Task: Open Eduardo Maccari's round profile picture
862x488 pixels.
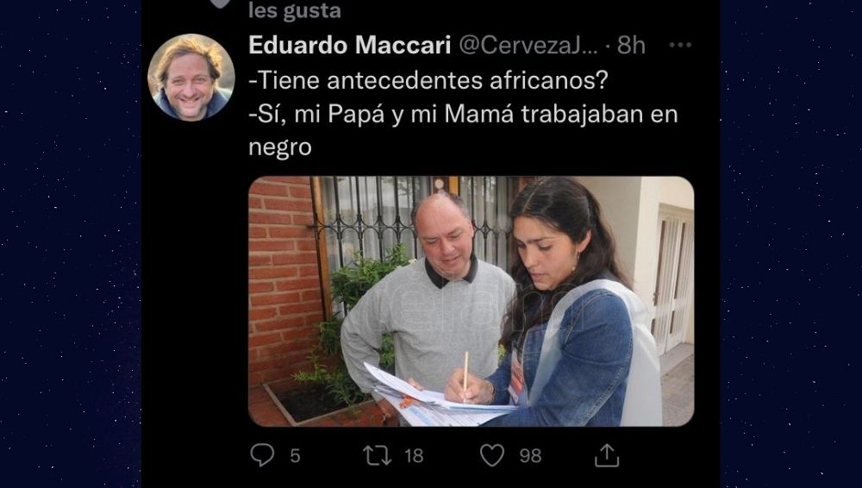Action: [191, 78]
